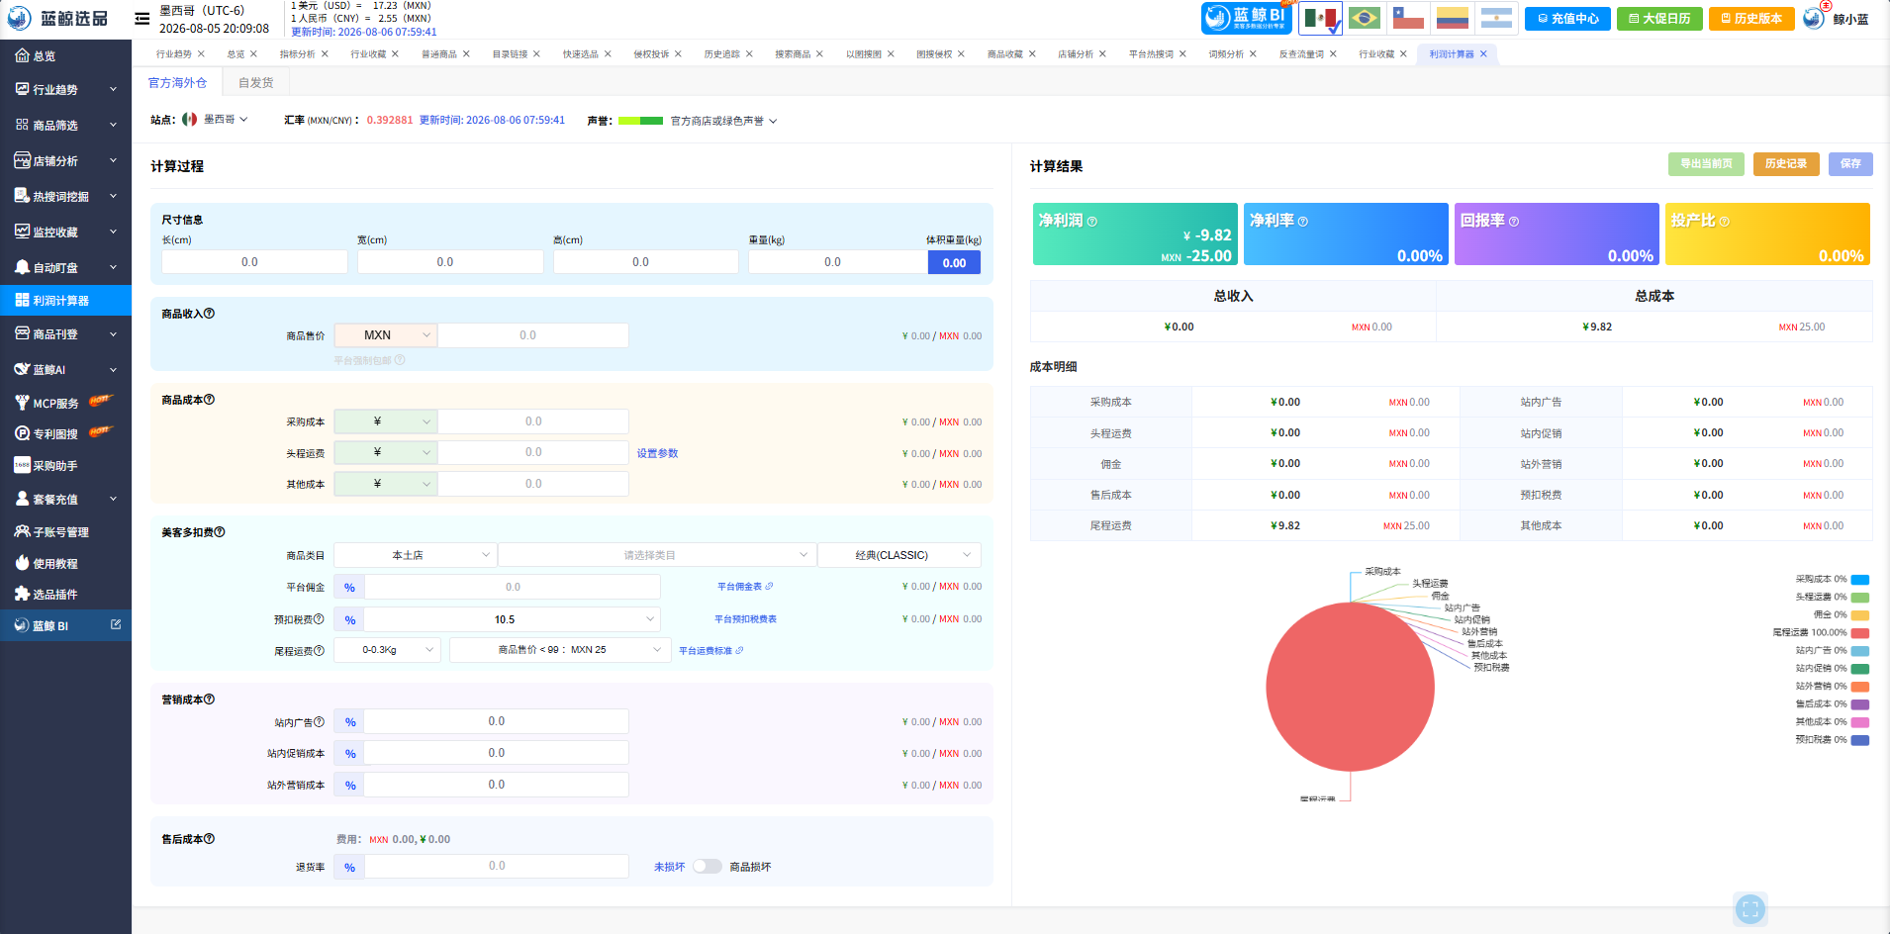
Task: Click the 充值中心 button
Action: tap(1567, 19)
